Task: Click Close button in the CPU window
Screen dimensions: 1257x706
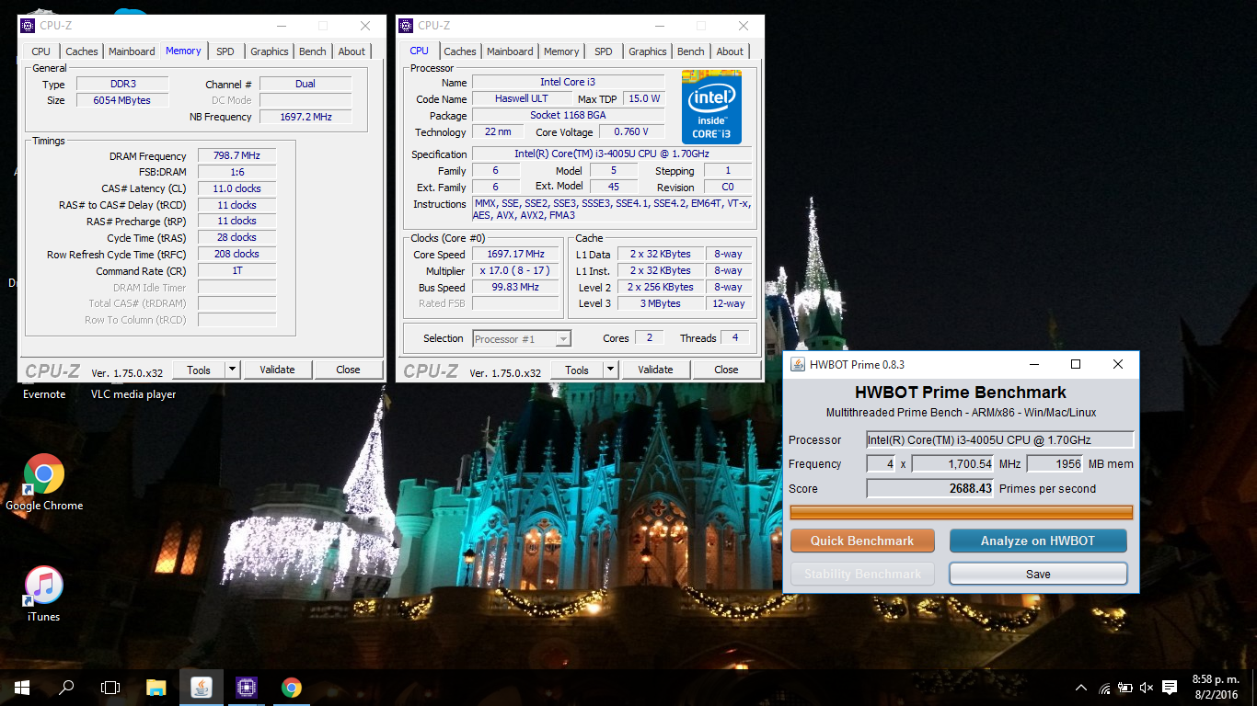Action: (726, 370)
